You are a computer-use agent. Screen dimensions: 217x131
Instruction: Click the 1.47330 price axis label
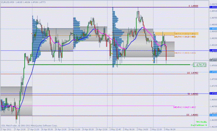click(x=213, y=79)
